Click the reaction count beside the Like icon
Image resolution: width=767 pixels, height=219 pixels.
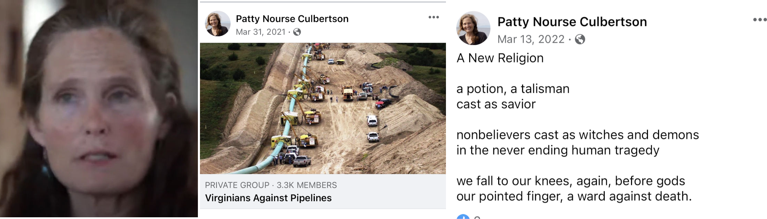(477, 217)
